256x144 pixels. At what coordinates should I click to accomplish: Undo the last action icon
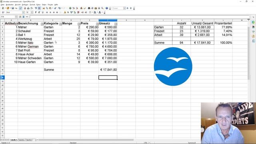pos(60,8)
